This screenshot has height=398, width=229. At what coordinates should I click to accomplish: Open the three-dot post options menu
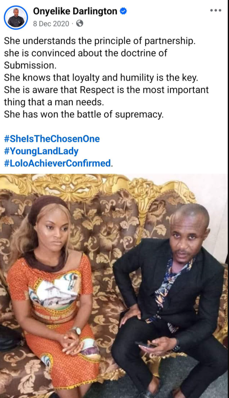coord(216,10)
